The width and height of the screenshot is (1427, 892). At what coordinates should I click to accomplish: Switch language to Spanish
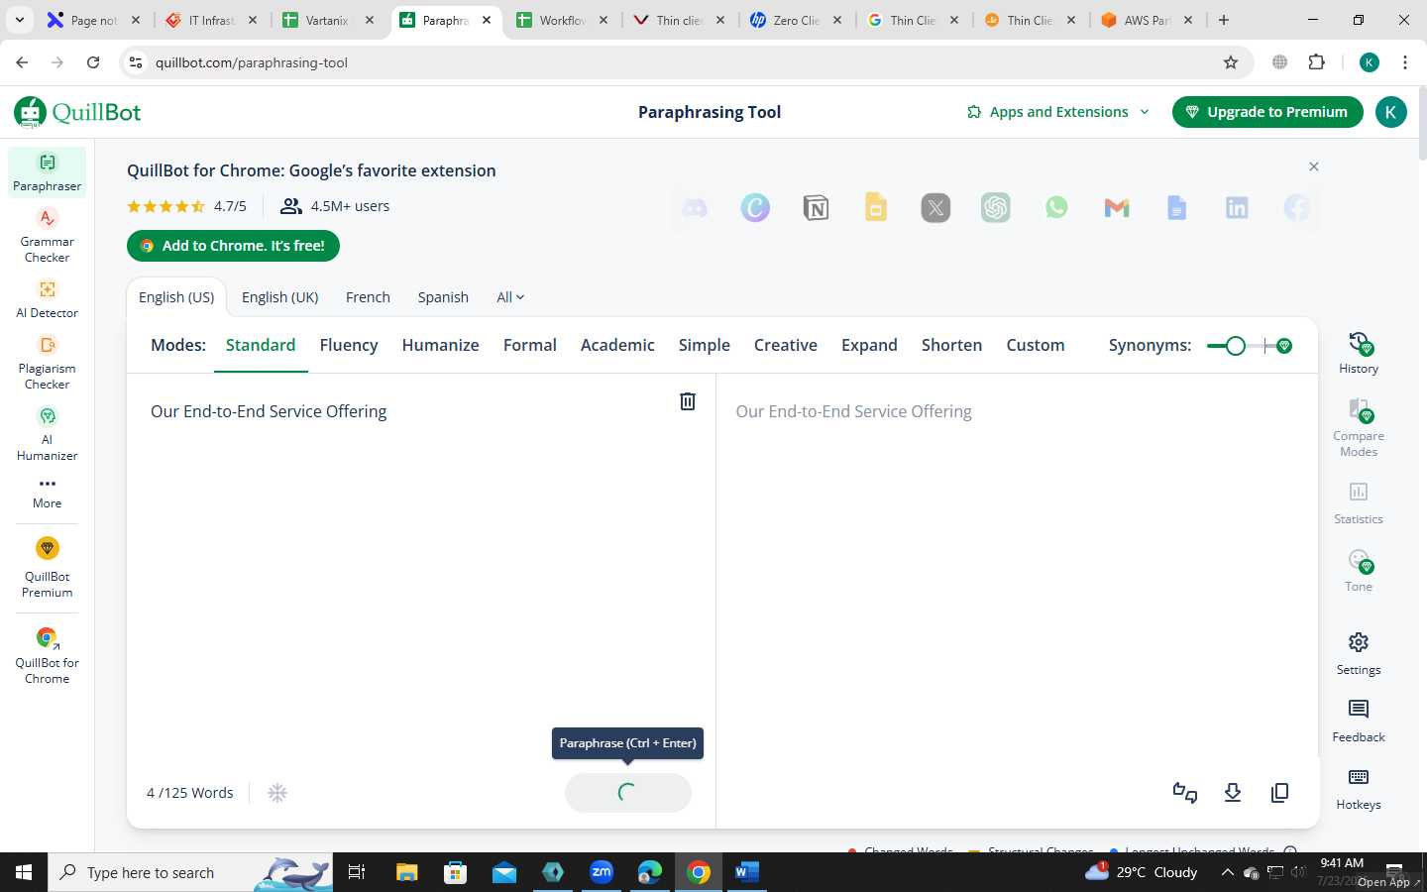tap(443, 297)
